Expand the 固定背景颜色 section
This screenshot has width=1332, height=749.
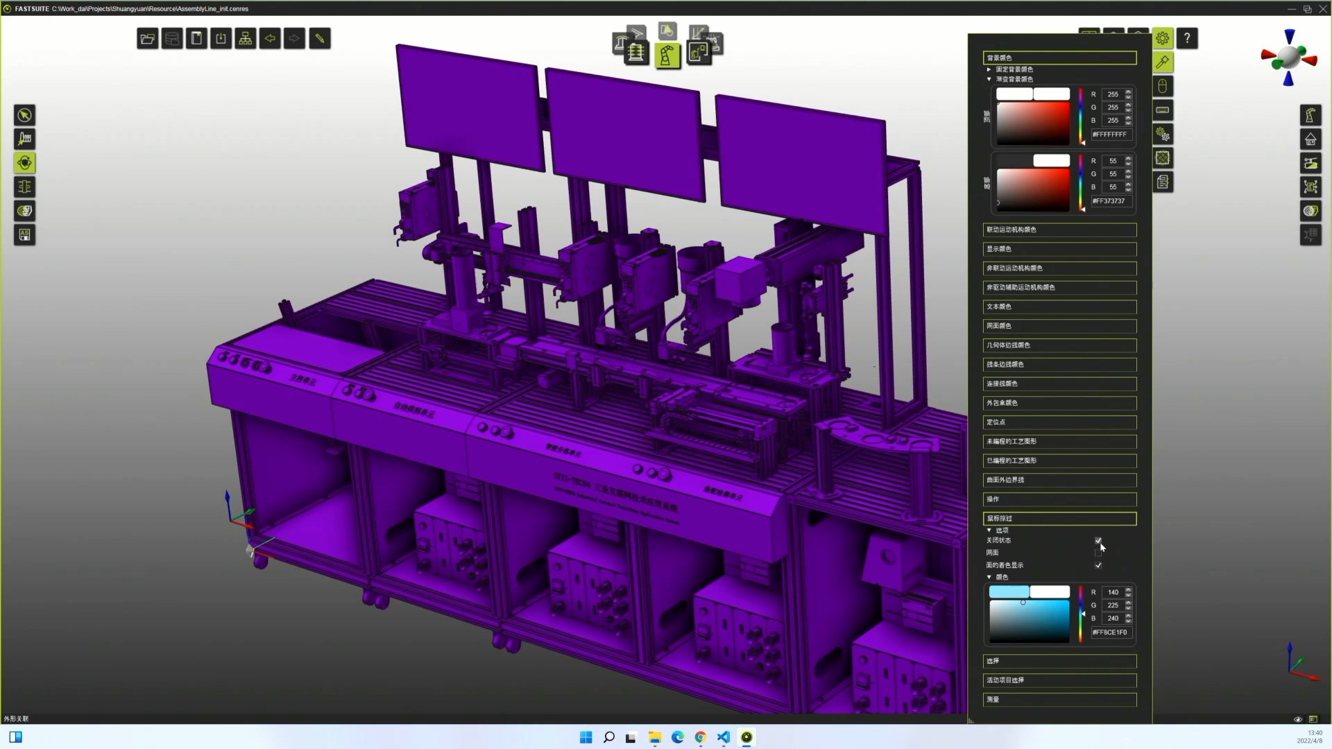pos(989,69)
